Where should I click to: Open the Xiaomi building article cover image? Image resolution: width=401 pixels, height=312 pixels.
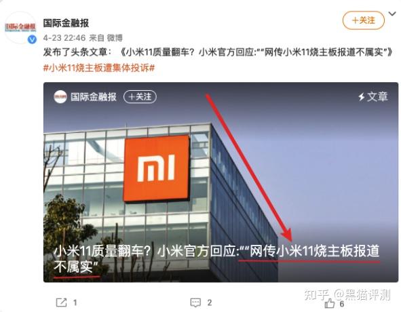point(221,182)
